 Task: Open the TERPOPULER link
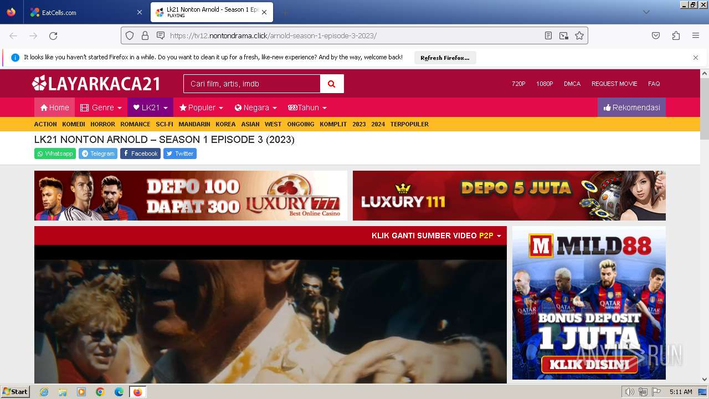409,124
